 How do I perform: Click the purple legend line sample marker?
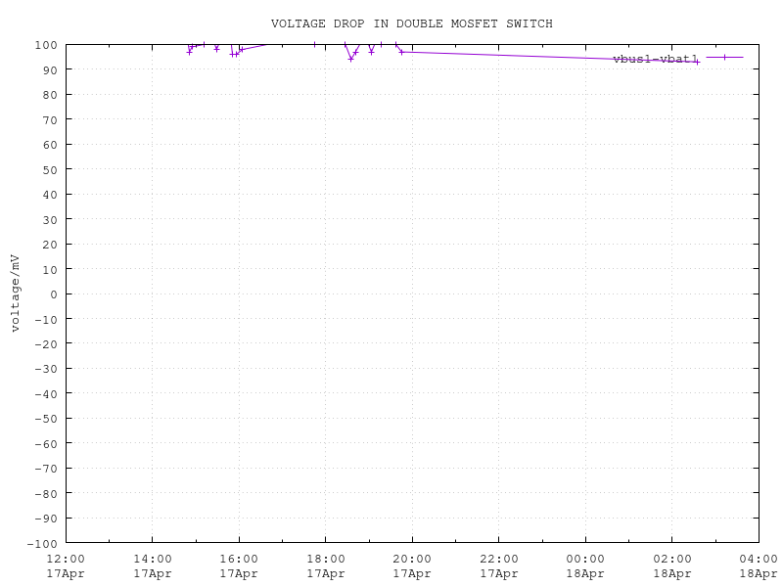pos(724,58)
